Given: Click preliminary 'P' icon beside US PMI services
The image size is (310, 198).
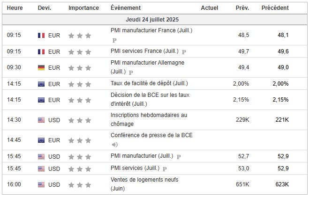Looking at the screenshot, I should click(165, 168).
